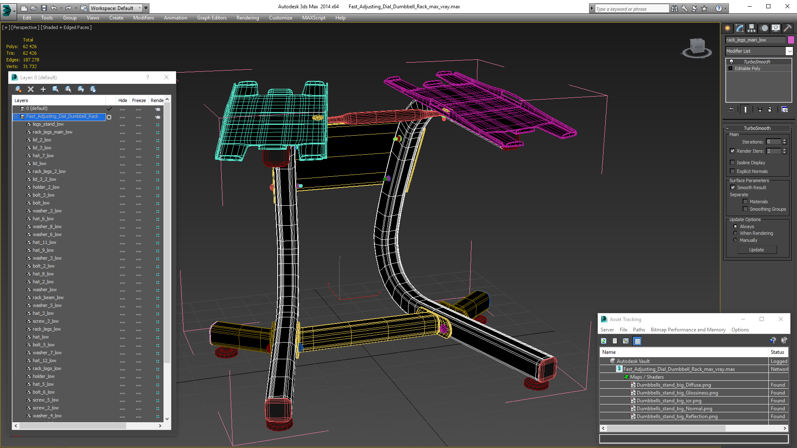Click the New Scene icon in quick access toolbar
Viewport: 797px width, 448px height.
tap(24, 8)
